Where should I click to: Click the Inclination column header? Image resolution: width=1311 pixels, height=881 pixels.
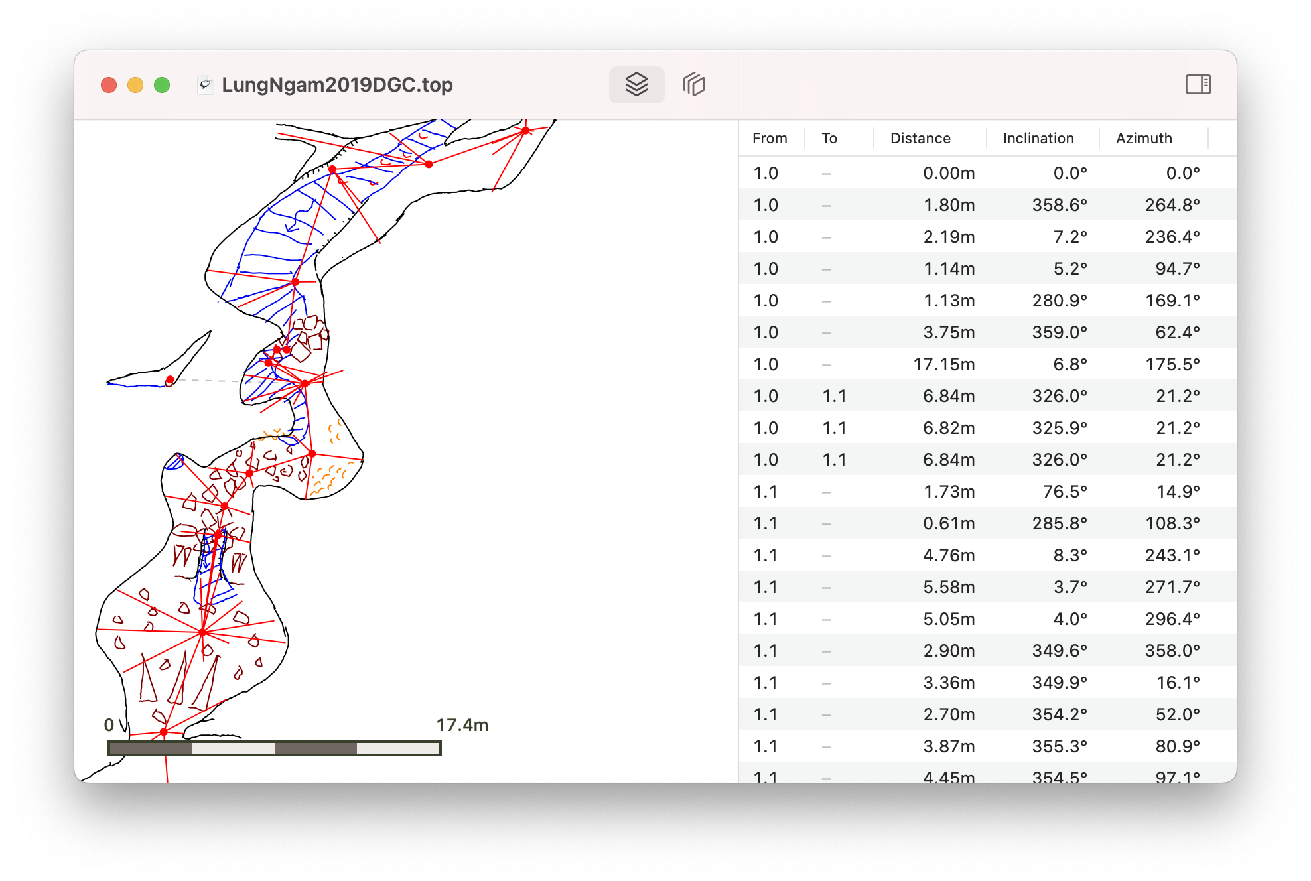click(x=1038, y=138)
